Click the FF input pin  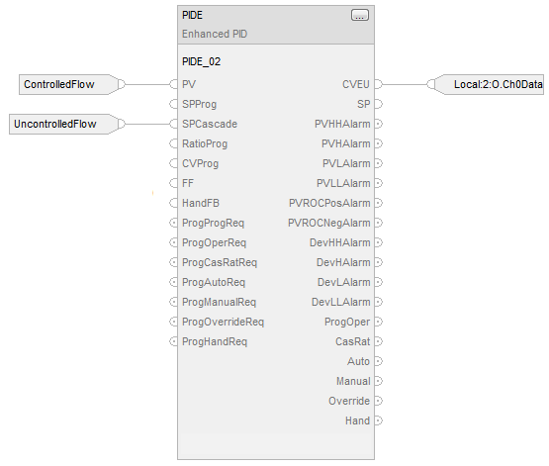pyautogui.click(x=174, y=183)
